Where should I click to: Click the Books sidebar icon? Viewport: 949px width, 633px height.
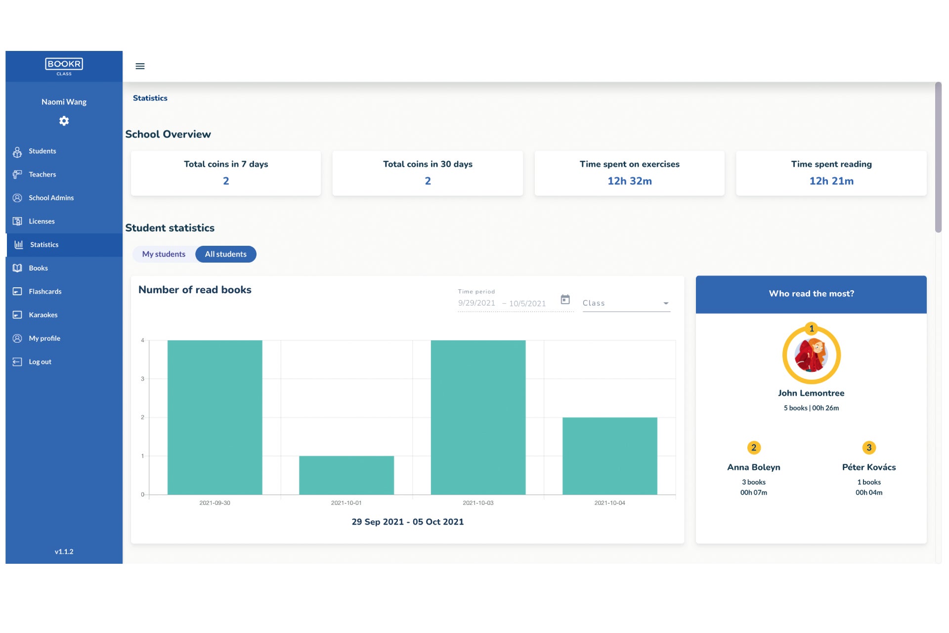click(x=17, y=268)
